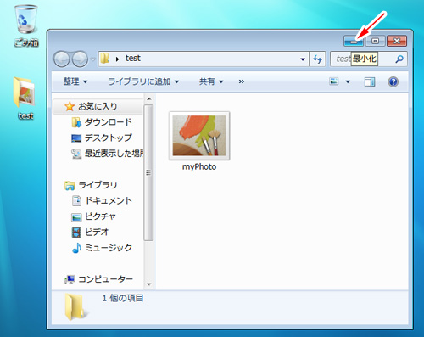
Task: Toggle the preview pane
Action: (370, 81)
